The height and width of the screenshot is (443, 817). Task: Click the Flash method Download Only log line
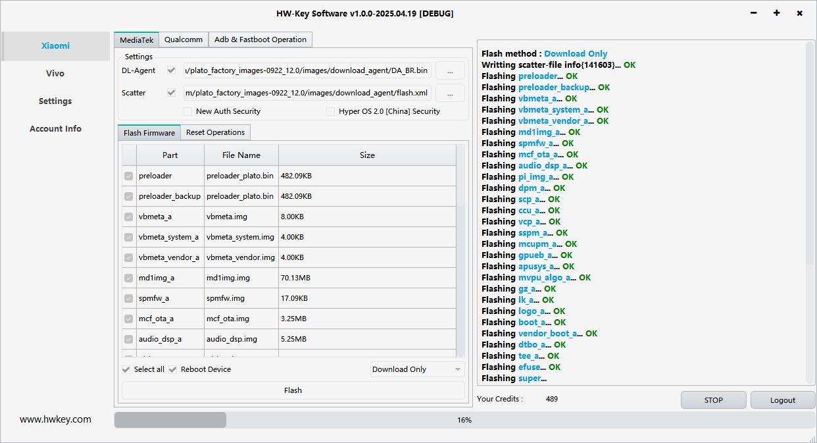click(x=545, y=54)
